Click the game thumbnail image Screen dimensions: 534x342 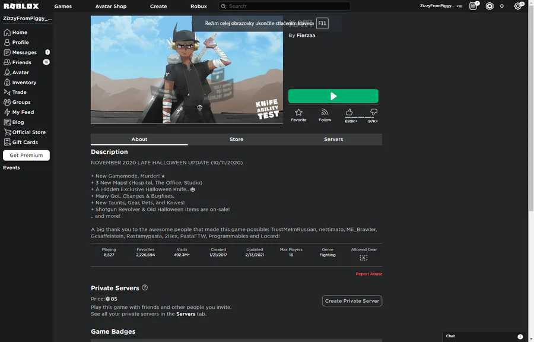click(187, 70)
